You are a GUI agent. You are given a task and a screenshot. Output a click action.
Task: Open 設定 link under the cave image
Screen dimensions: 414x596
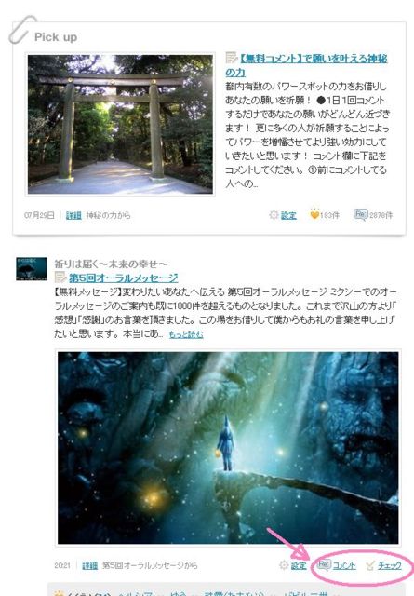point(299,565)
